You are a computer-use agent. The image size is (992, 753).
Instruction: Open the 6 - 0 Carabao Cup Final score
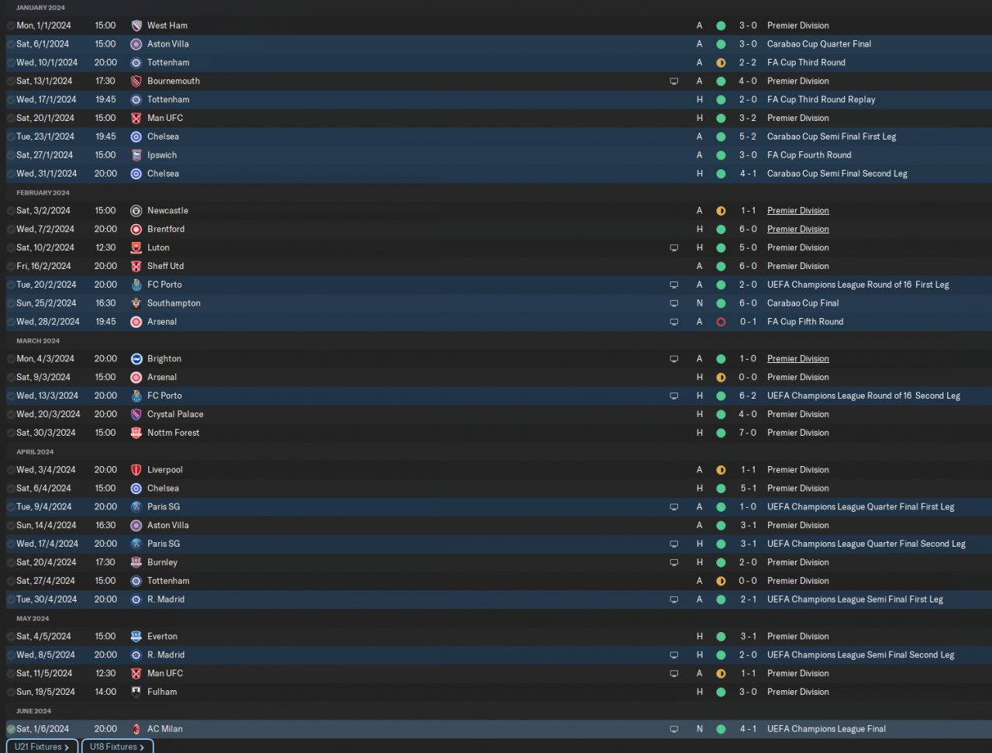(x=748, y=303)
